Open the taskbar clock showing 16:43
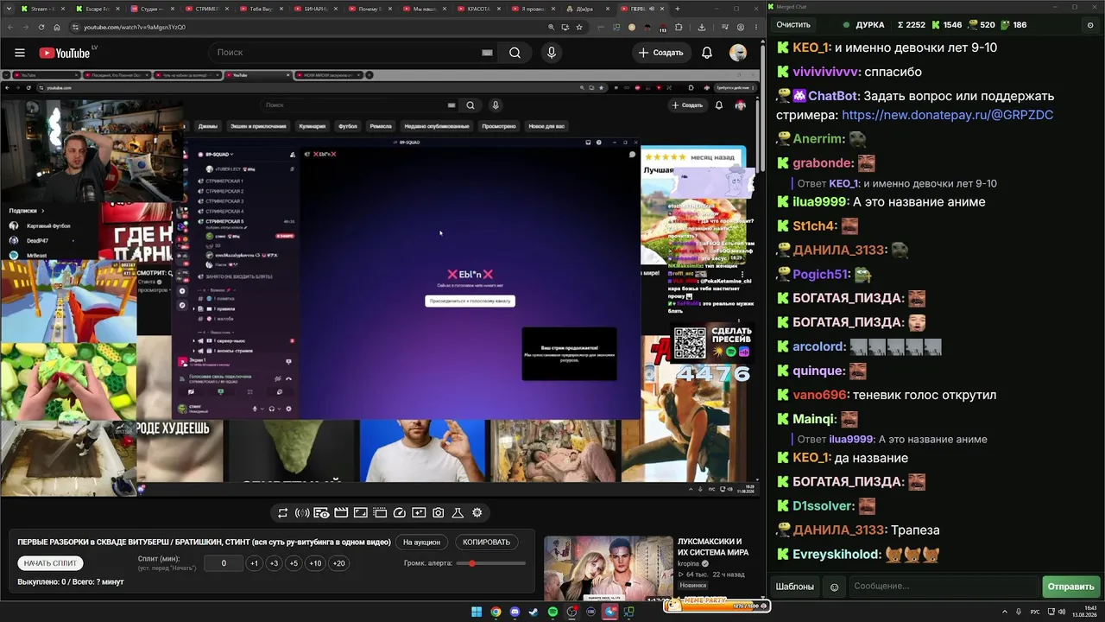This screenshot has width=1105, height=622. [x=1084, y=612]
